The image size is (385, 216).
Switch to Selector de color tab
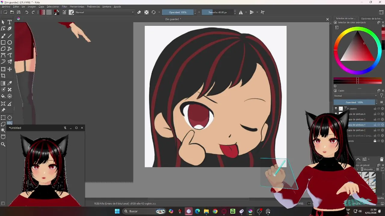click(346, 19)
